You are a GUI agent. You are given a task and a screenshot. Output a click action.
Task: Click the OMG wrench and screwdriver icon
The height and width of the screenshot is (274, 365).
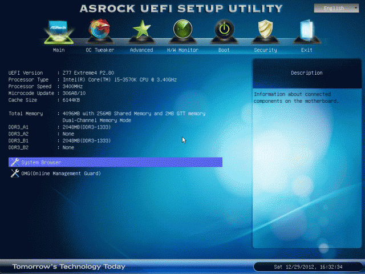click(x=15, y=174)
